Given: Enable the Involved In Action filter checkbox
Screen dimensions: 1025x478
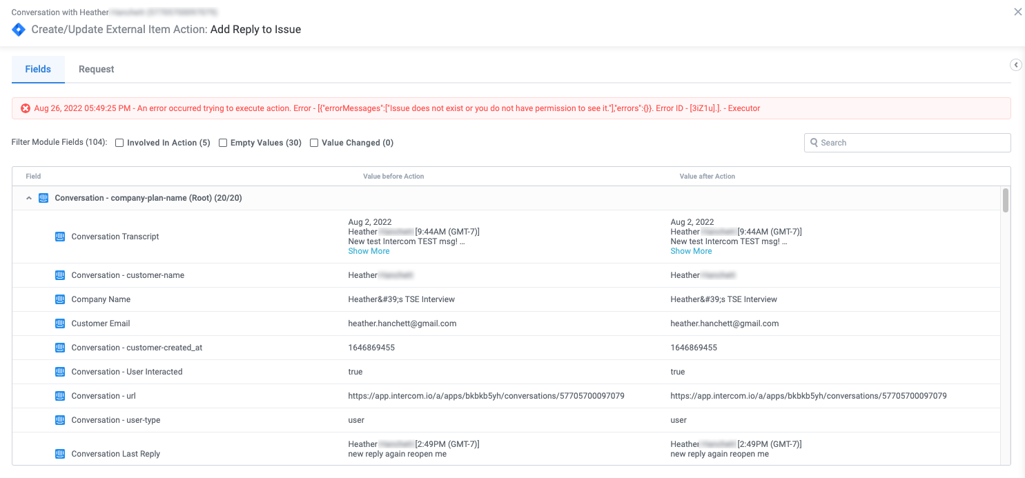Looking at the screenshot, I should (x=119, y=143).
